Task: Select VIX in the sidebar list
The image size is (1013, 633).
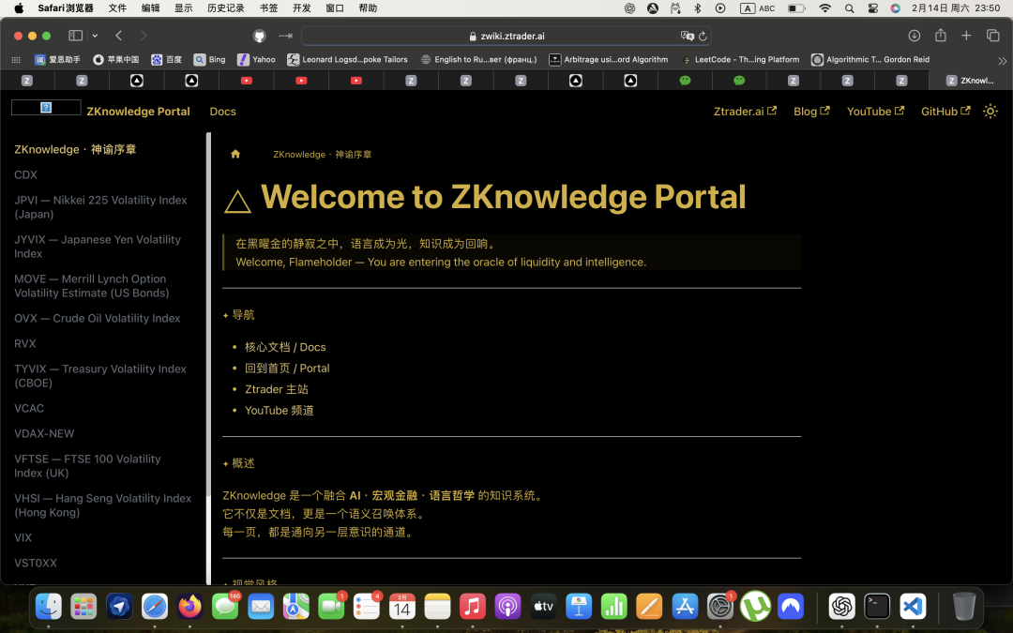Action: (x=23, y=537)
